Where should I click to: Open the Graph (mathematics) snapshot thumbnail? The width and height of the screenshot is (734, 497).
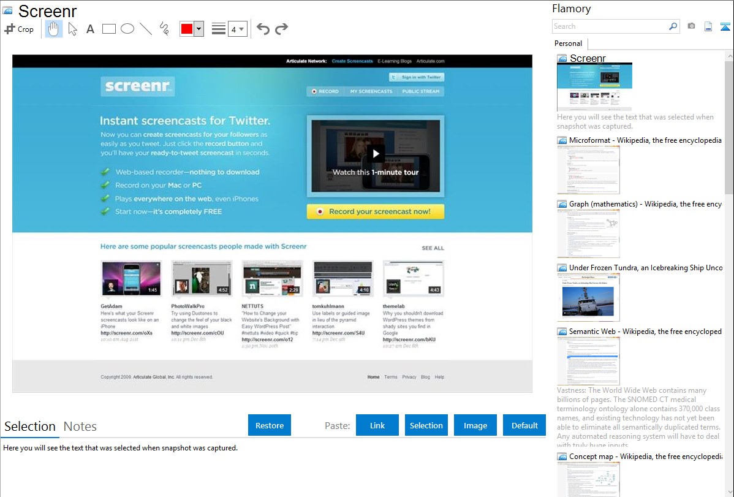point(588,233)
